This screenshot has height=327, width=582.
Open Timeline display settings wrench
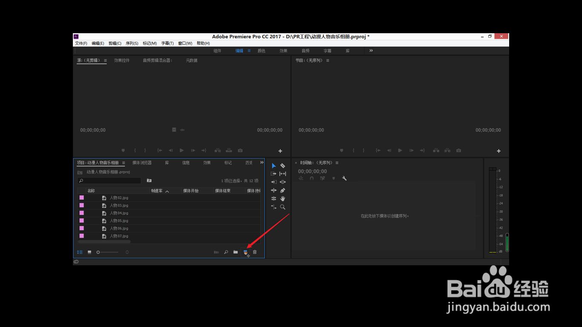pos(344,178)
